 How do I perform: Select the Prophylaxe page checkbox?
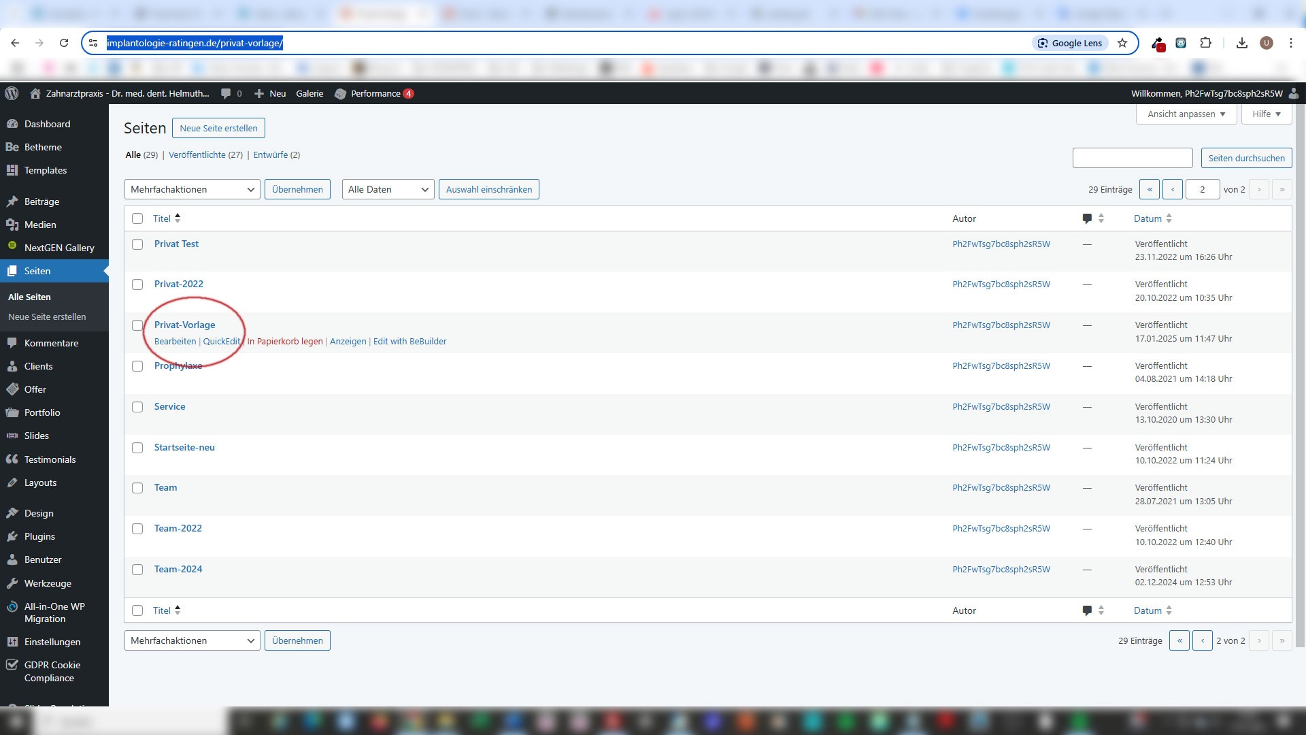pos(137,366)
